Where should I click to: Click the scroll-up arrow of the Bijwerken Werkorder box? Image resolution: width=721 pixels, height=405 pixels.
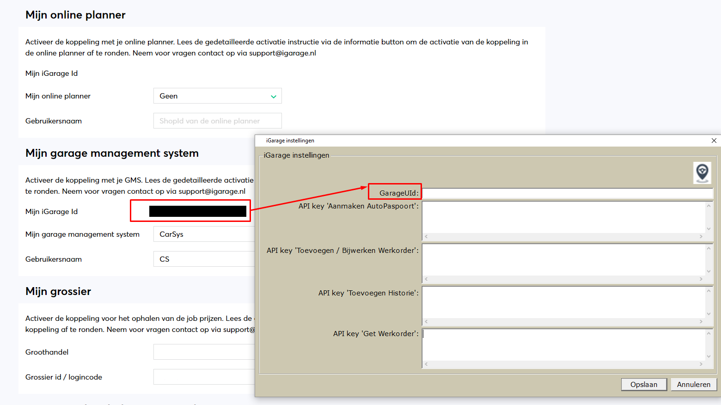click(x=709, y=248)
